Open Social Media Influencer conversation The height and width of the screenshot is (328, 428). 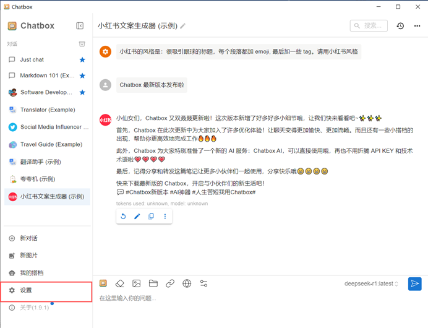(47, 127)
